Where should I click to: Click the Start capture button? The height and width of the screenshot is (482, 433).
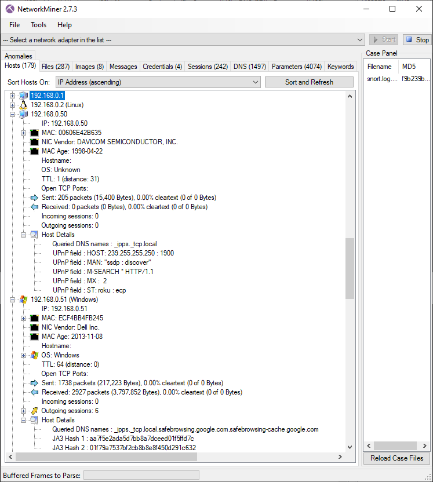(384, 39)
